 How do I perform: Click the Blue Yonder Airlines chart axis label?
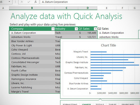pyautogui.click(x=79, y=83)
